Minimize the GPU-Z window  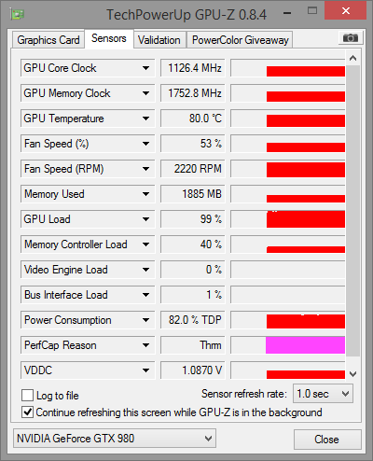287,13
